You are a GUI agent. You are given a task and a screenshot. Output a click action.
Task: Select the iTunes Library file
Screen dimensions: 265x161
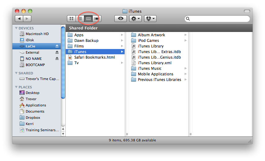pyautogui.click(x=159, y=46)
